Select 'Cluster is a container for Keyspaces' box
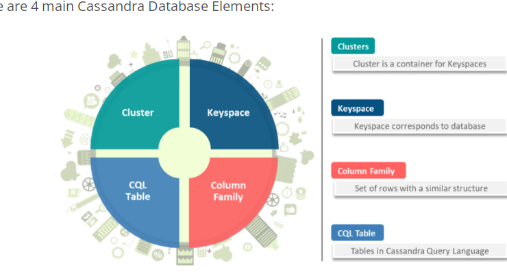This screenshot has width=507, height=276. click(419, 64)
